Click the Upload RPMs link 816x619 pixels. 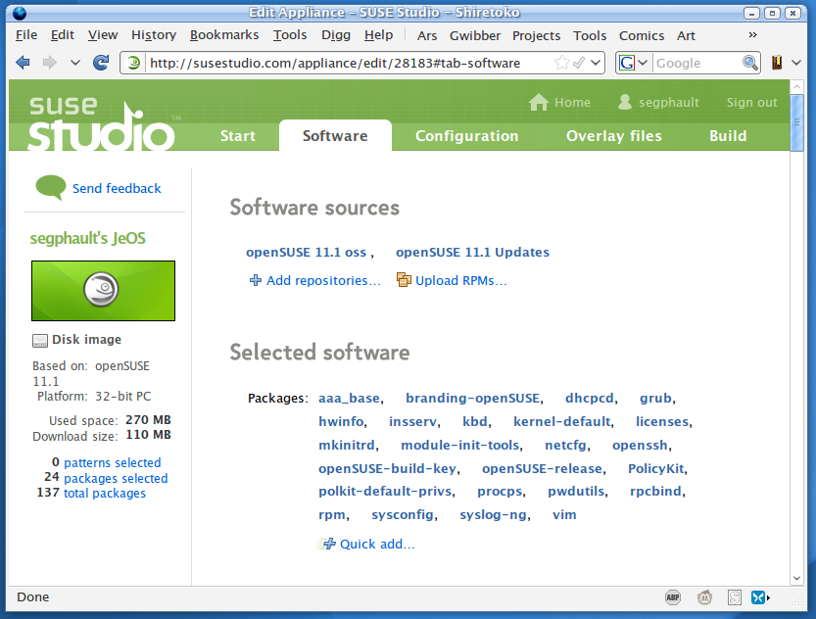coord(460,280)
